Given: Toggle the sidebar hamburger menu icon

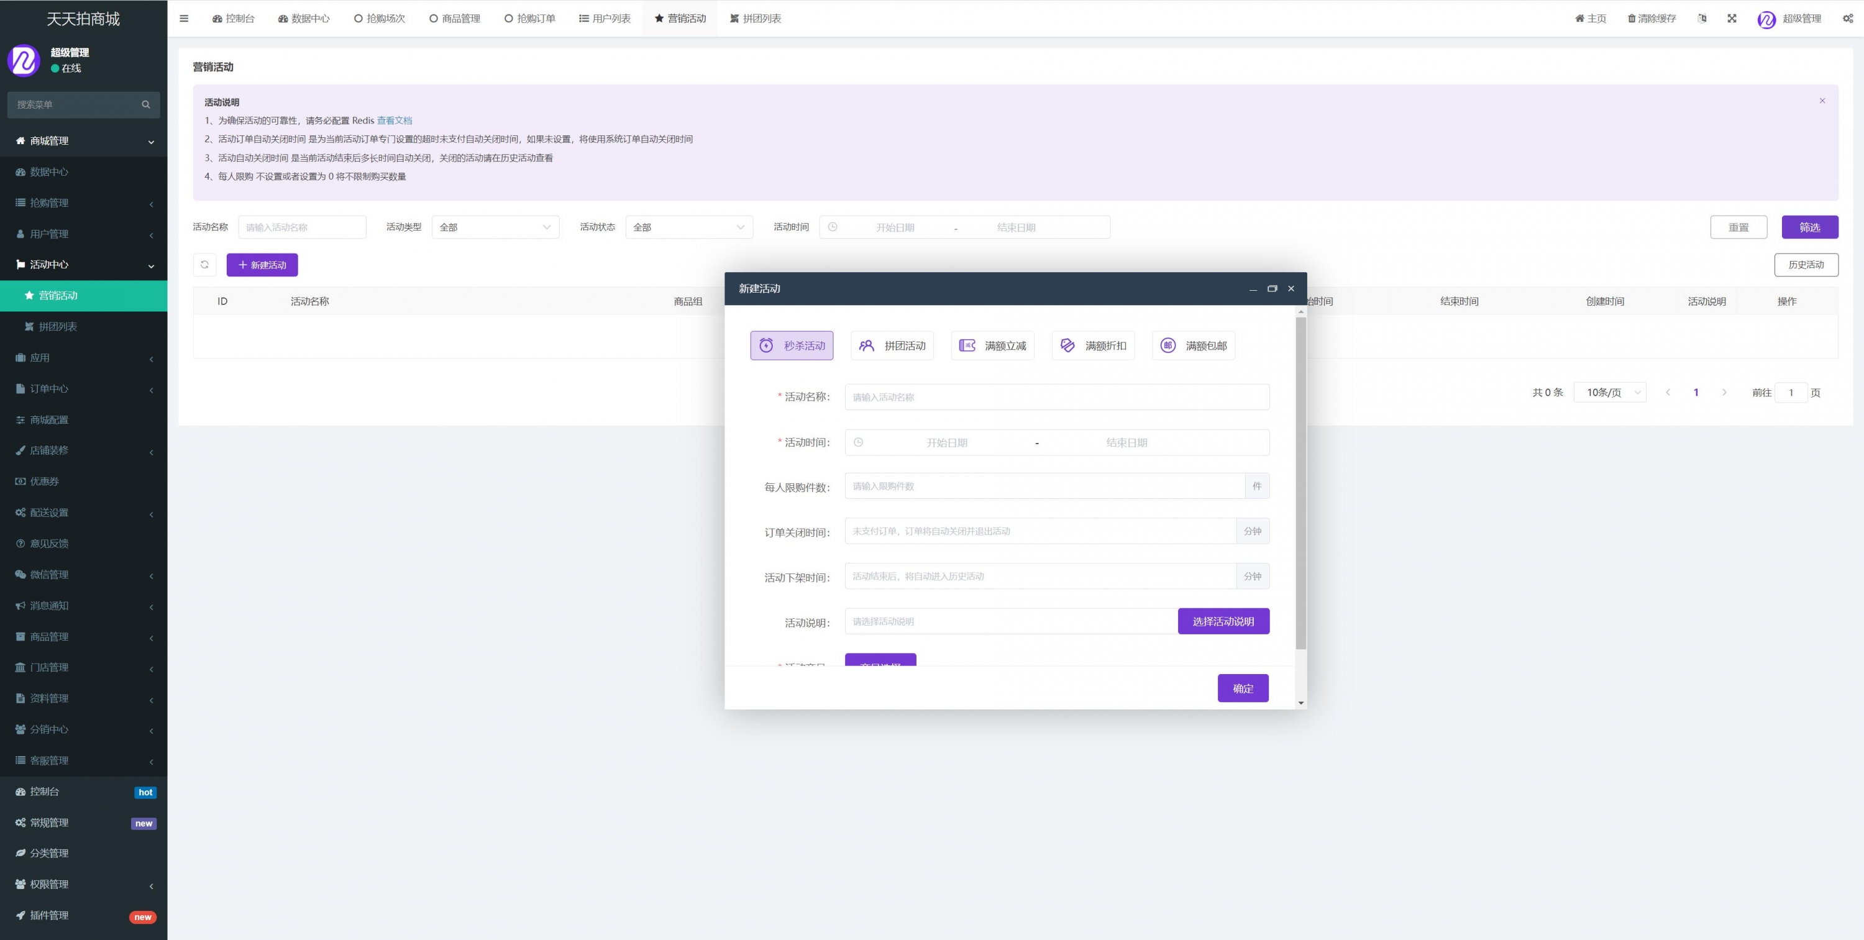Looking at the screenshot, I should [184, 19].
